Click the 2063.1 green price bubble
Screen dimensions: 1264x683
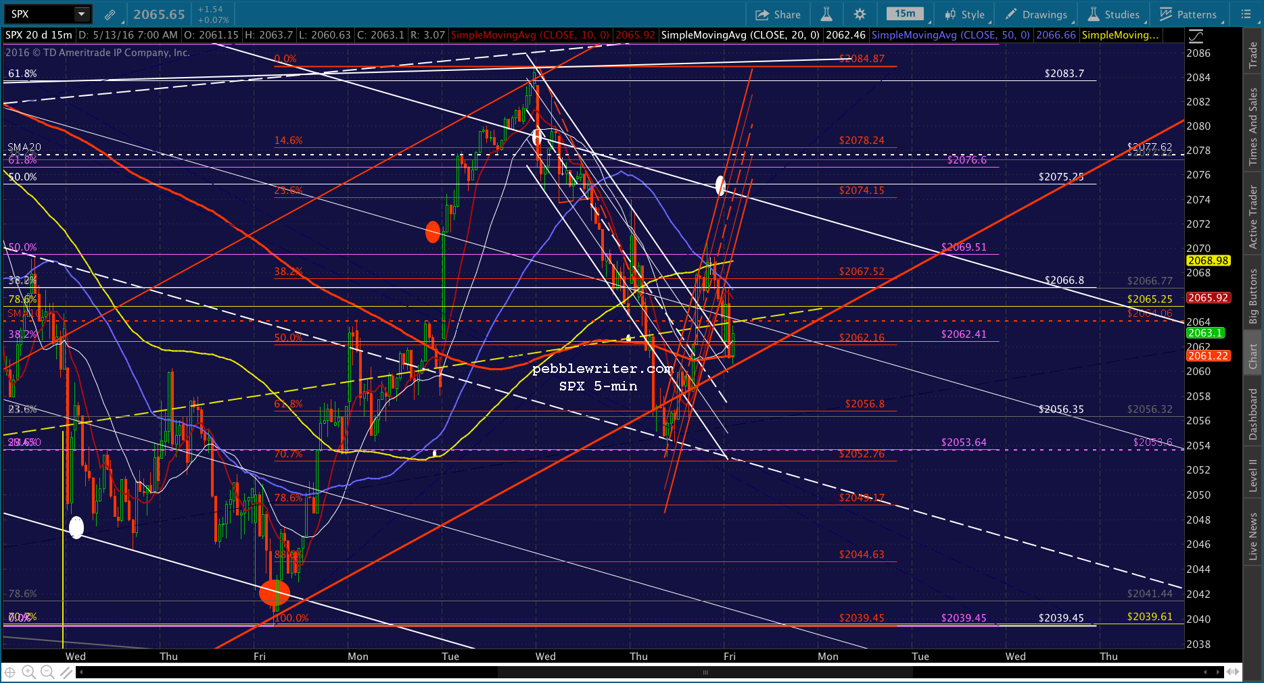point(1205,333)
